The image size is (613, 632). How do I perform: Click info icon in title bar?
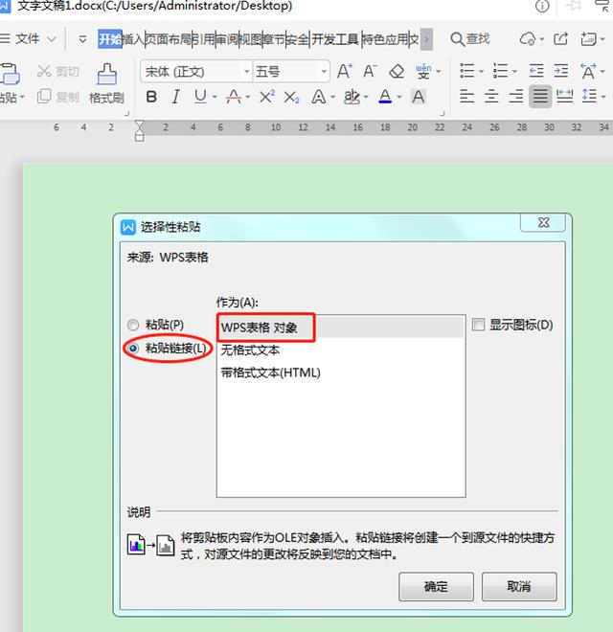542,6
